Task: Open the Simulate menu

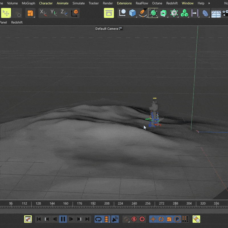Action: coord(78,3)
